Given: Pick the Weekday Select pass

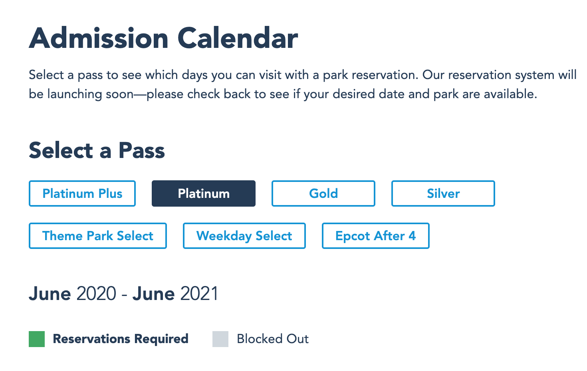Looking at the screenshot, I should coord(244,236).
